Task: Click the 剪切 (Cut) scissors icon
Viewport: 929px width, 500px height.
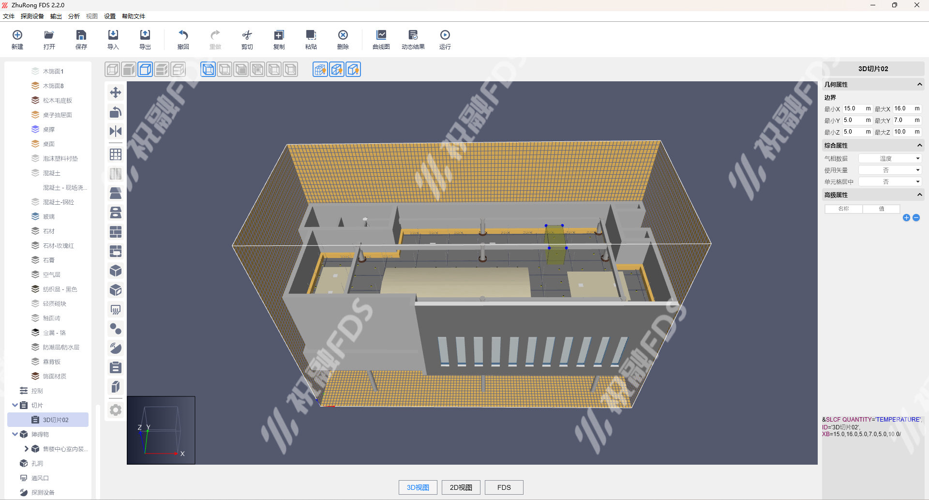Action: (x=247, y=35)
